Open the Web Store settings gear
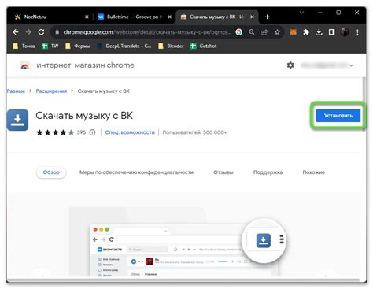This screenshot has width=373, height=289. (290, 65)
